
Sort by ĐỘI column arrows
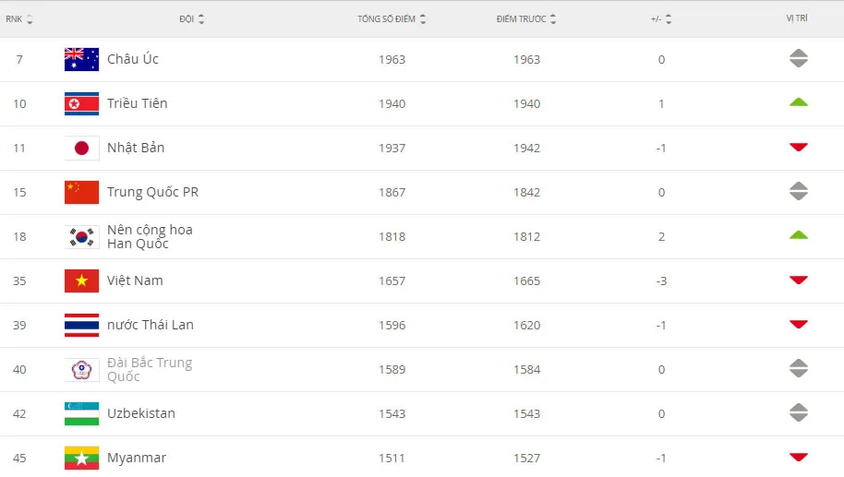coord(201,19)
